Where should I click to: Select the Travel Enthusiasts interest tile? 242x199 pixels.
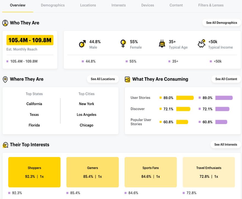[x=209, y=172]
